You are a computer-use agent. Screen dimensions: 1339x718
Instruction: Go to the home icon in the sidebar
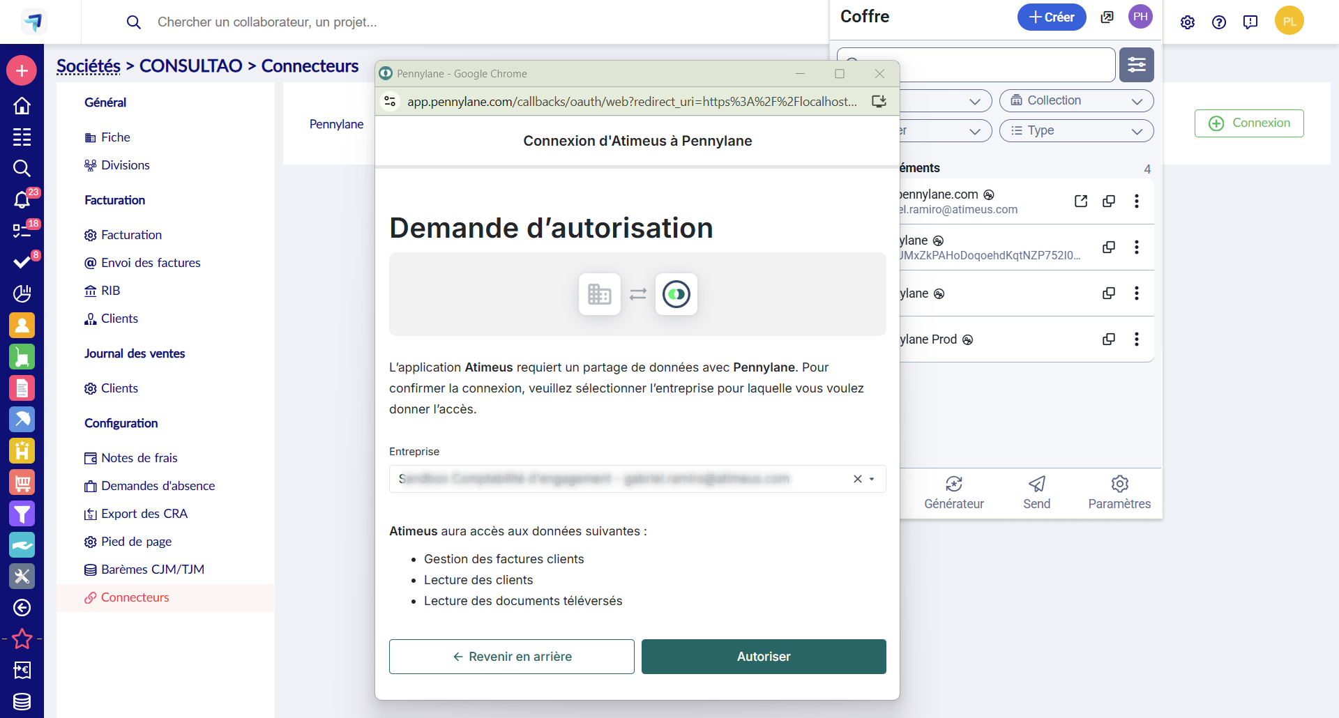[x=22, y=105]
